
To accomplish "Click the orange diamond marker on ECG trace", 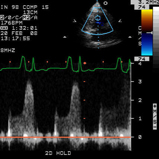I will point(85,63).
